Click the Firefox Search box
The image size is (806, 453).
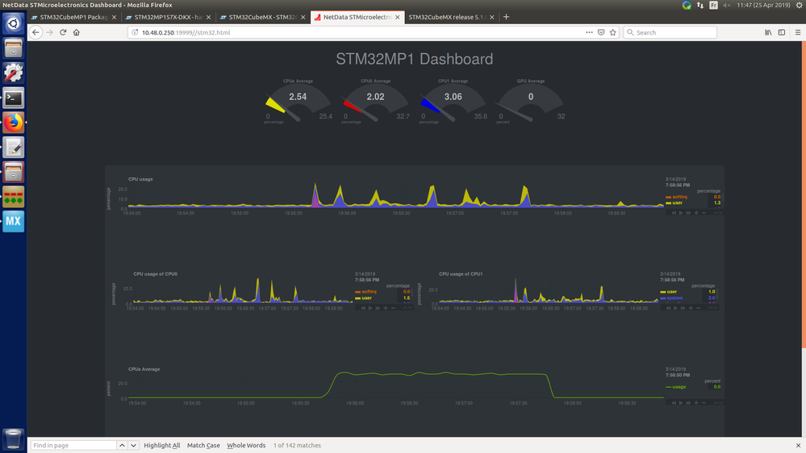click(670, 32)
